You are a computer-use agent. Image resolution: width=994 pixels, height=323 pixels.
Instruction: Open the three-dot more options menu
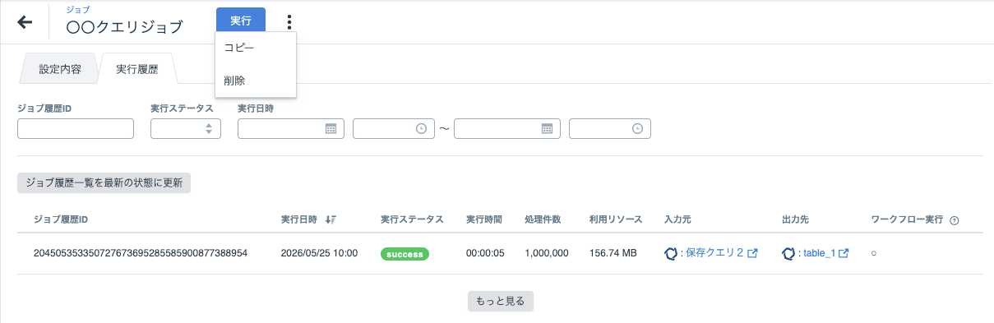pyautogui.click(x=289, y=22)
